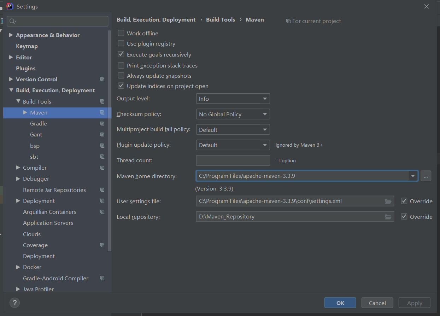The height and width of the screenshot is (316, 440).
Task: Click the OK button
Action: 340,303
